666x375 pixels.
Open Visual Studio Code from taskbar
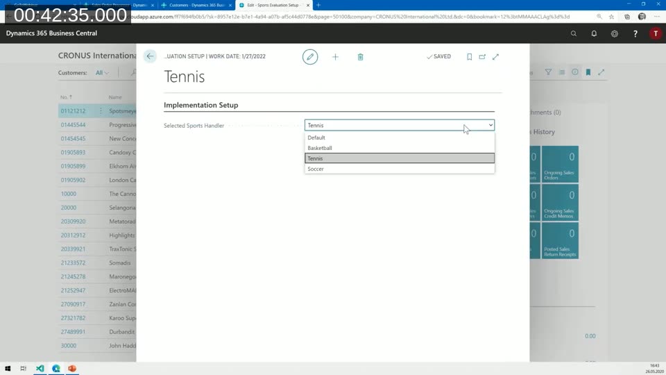40,368
